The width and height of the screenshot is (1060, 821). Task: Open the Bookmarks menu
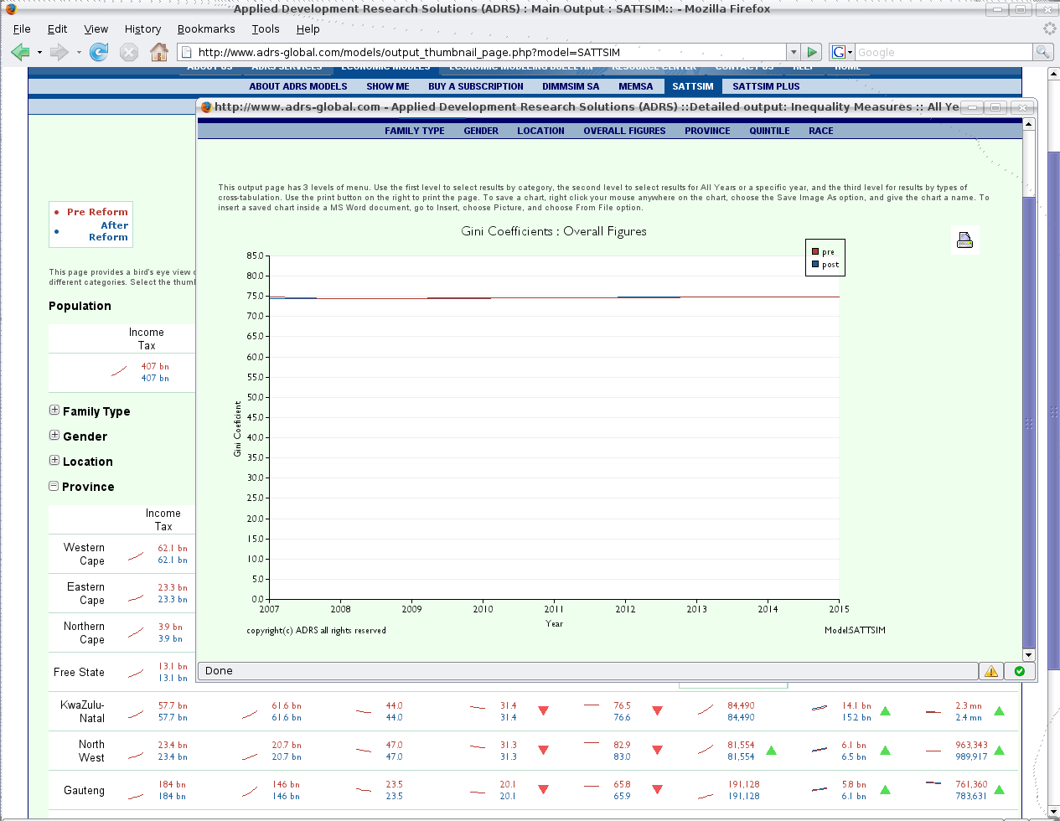click(206, 28)
